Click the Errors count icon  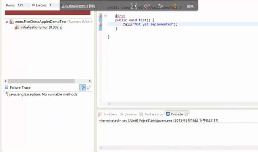(33, 5)
